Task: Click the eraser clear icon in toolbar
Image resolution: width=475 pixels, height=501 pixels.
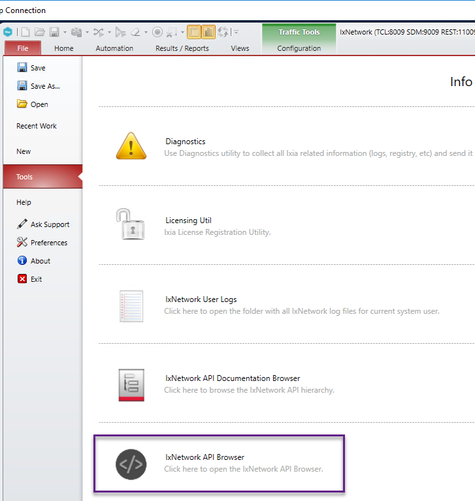Action: (x=136, y=32)
